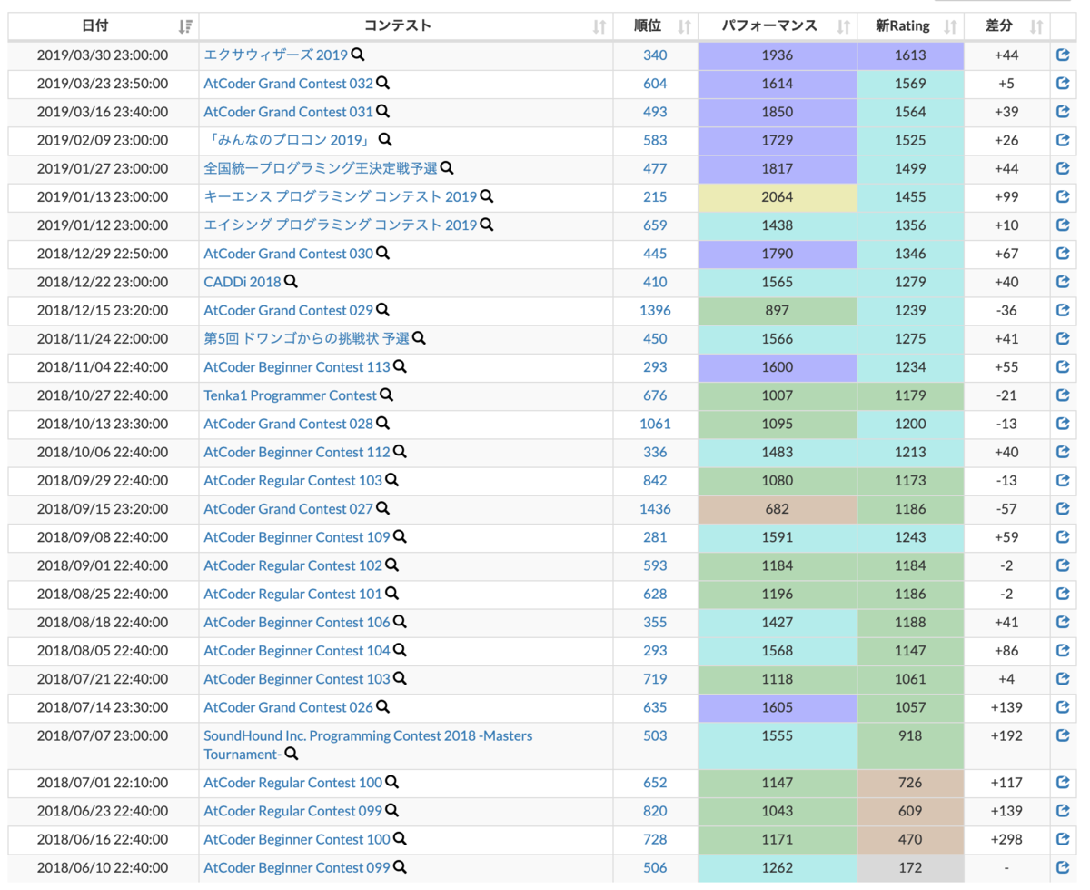1090x890 pixels.
Task: Click magnifier beside みんなのプロコン 2019
Action: point(385,139)
